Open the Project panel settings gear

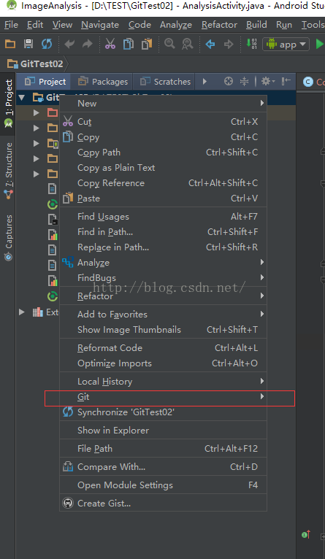tap(268, 81)
